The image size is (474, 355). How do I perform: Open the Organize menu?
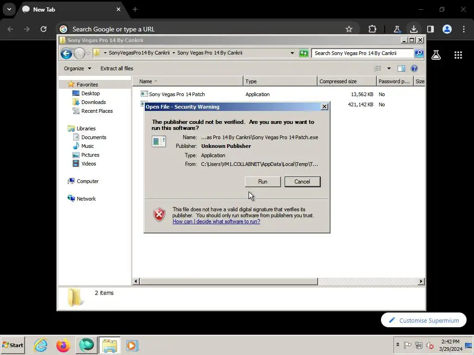click(77, 68)
